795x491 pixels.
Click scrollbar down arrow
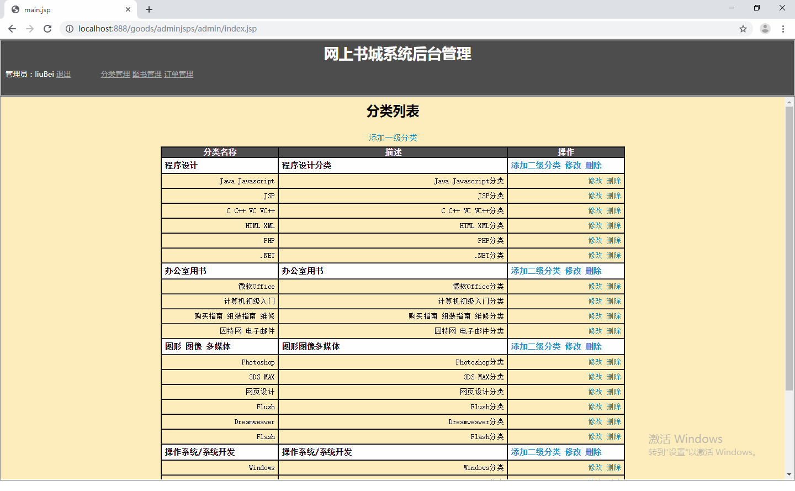789,474
